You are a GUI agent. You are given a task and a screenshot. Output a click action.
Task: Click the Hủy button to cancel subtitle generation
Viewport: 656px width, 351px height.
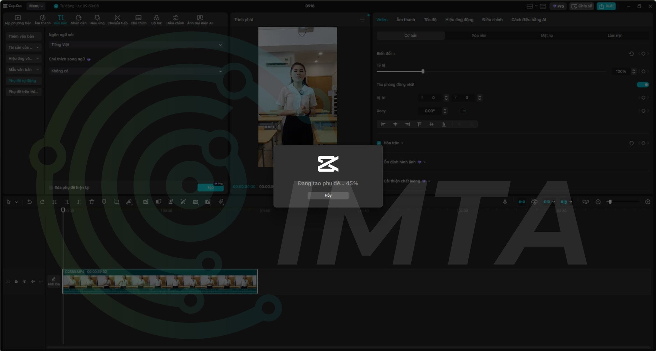click(x=327, y=195)
